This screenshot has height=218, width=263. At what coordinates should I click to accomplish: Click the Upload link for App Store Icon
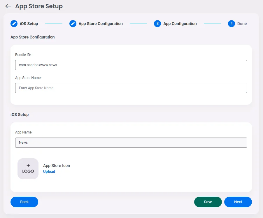coord(49,172)
